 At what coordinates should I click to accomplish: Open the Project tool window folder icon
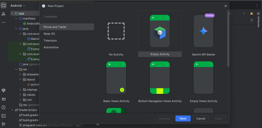(4, 5)
